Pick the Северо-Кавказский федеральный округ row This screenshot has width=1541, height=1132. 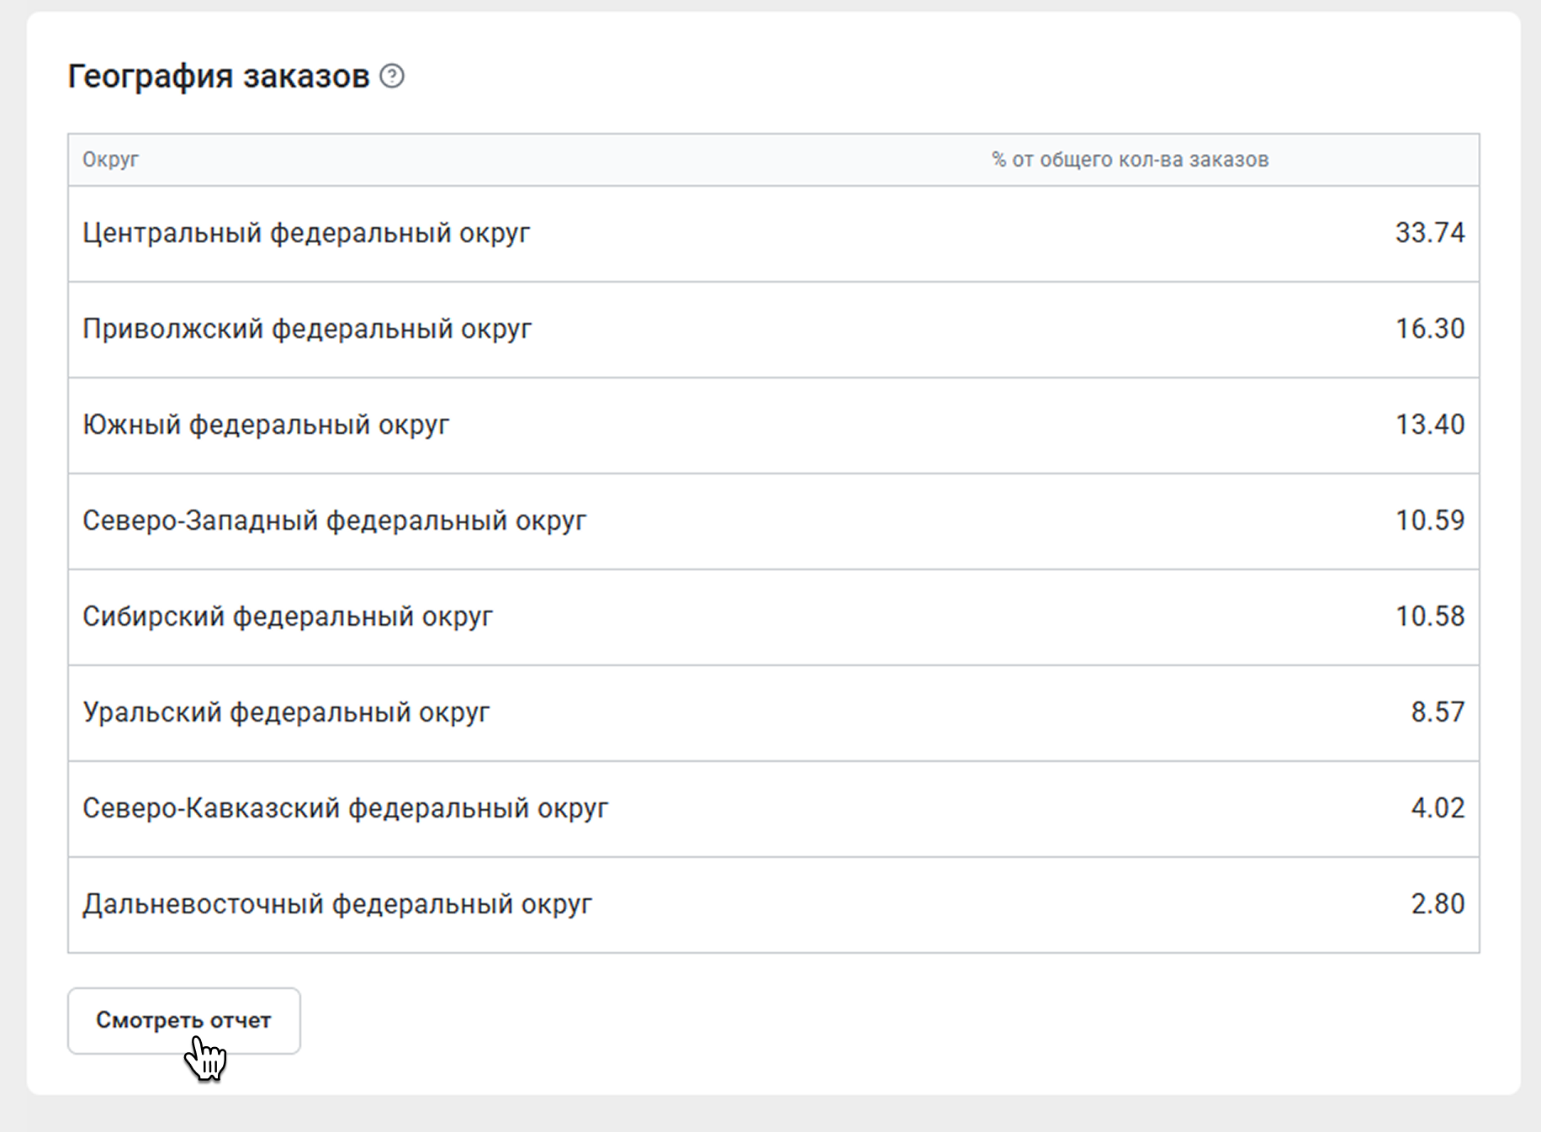coord(345,808)
